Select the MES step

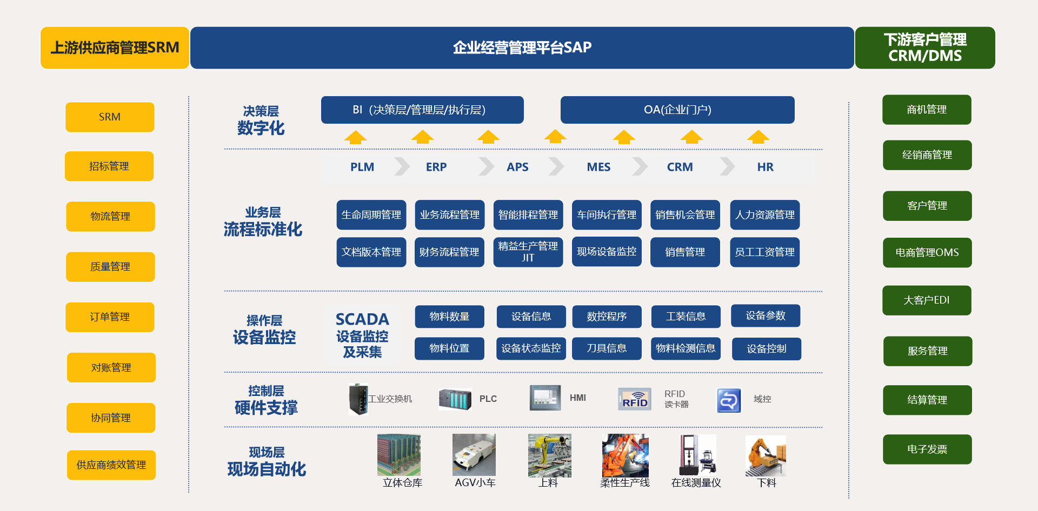click(x=599, y=167)
